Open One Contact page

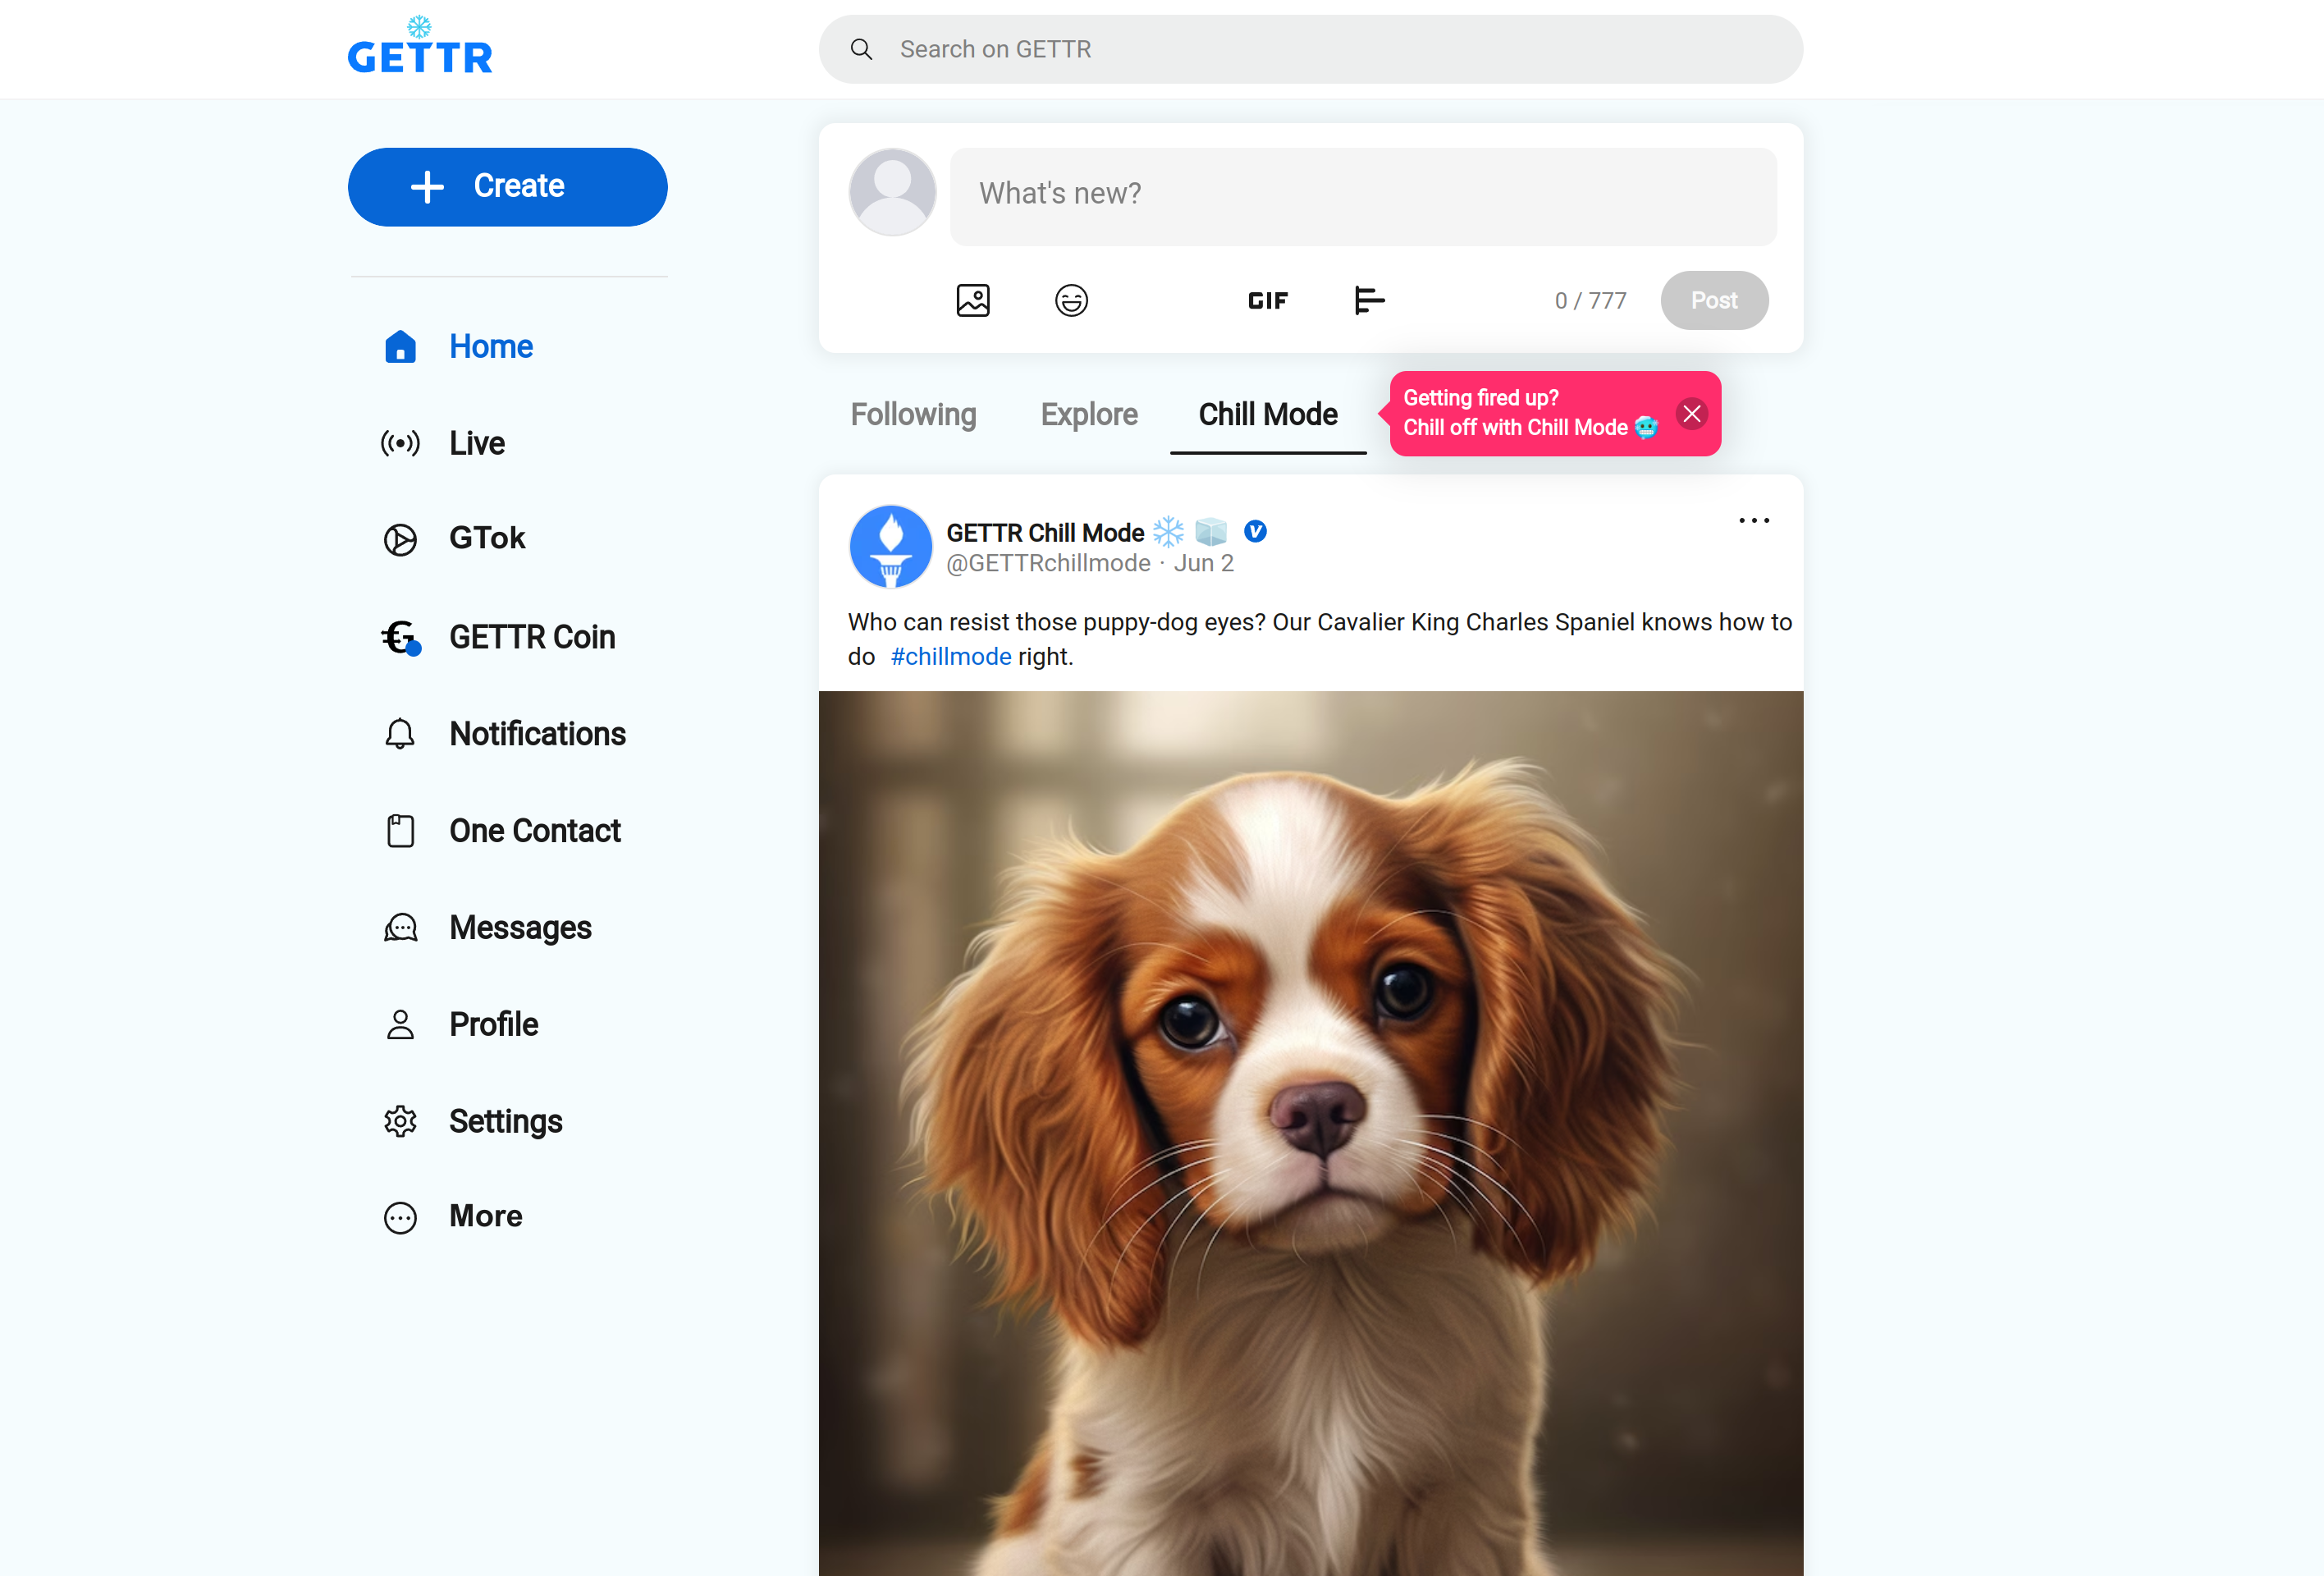pos(535,831)
